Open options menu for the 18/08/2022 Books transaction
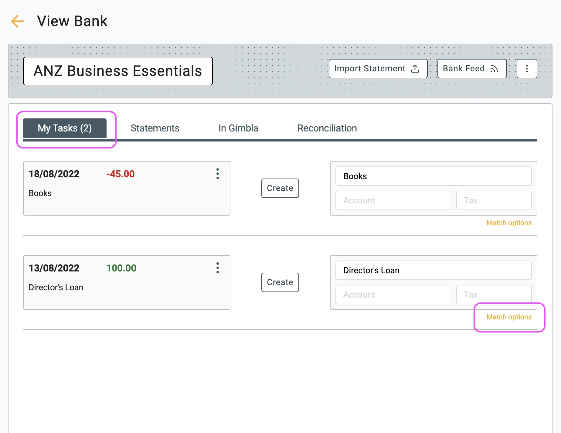 (217, 174)
